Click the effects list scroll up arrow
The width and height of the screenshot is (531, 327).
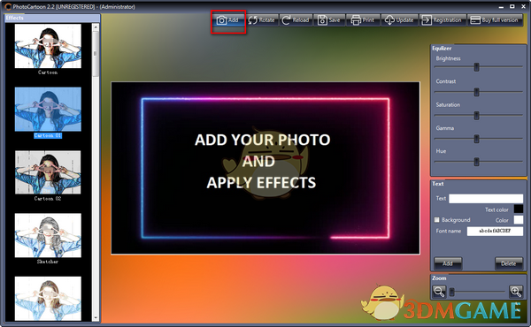[96, 27]
